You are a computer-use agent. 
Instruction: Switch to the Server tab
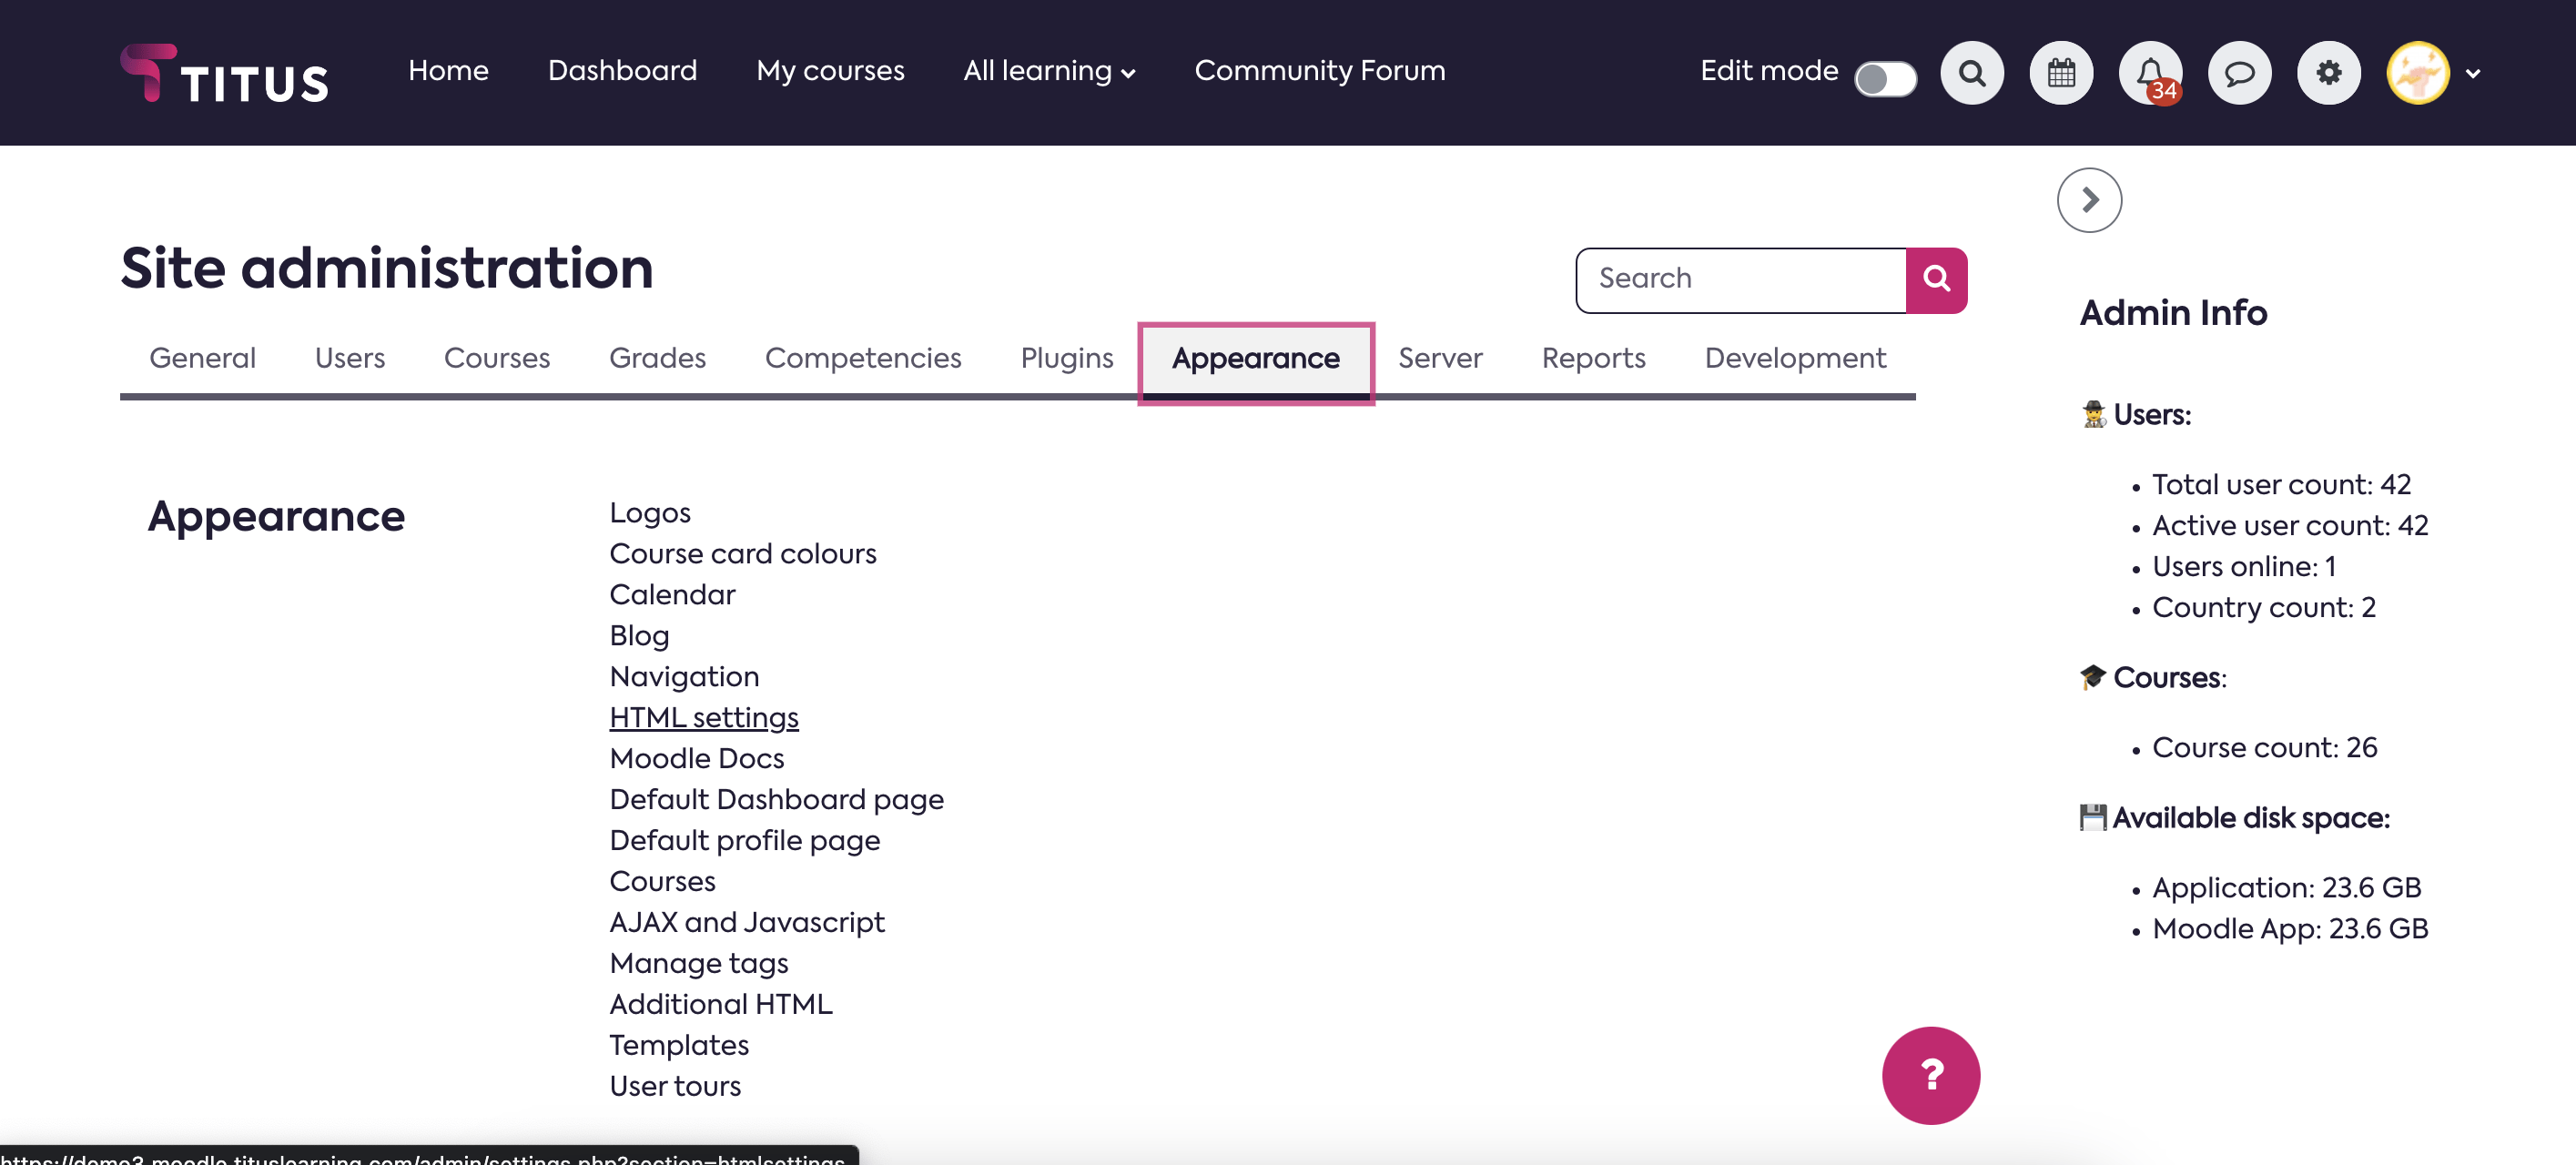point(1439,358)
